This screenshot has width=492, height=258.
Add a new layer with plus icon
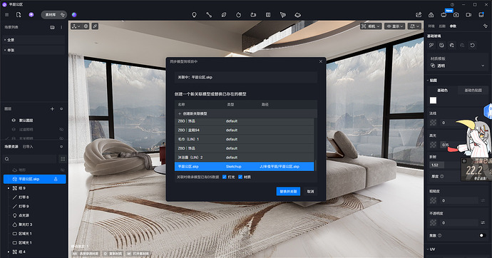click(x=52, y=109)
